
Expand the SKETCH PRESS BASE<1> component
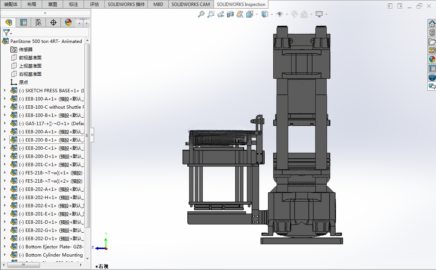click(4, 90)
